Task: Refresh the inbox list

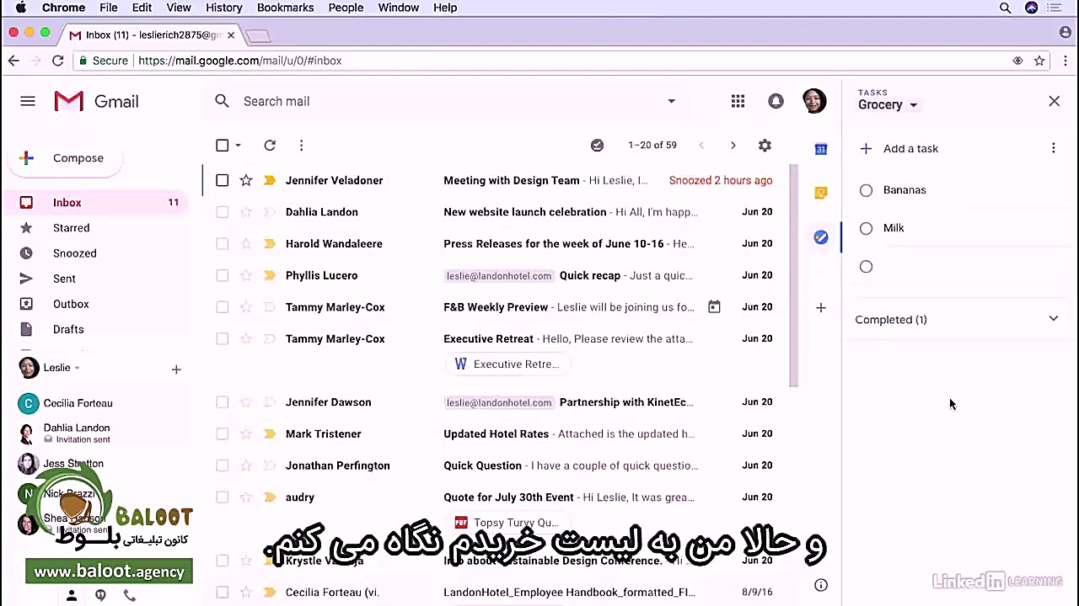Action: tap(269, 145)
